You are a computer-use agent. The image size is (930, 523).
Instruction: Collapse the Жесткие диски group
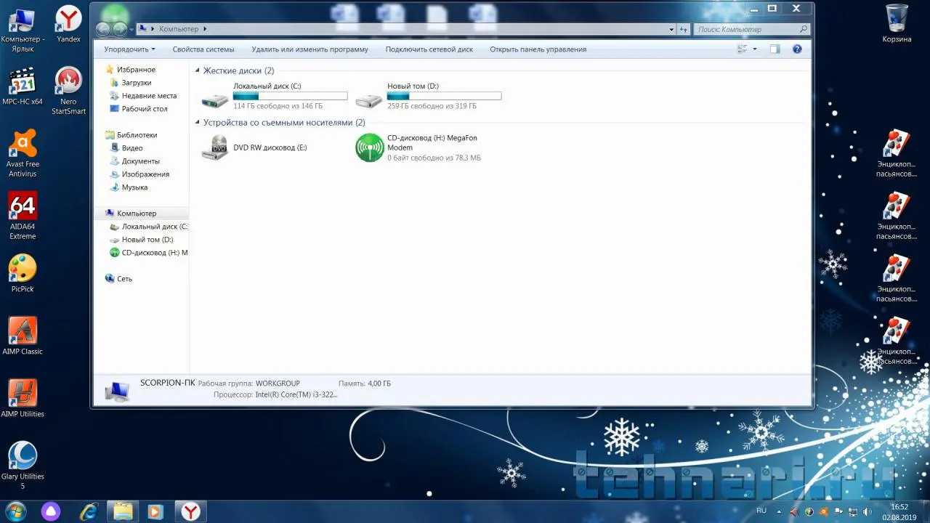point(198,71)
